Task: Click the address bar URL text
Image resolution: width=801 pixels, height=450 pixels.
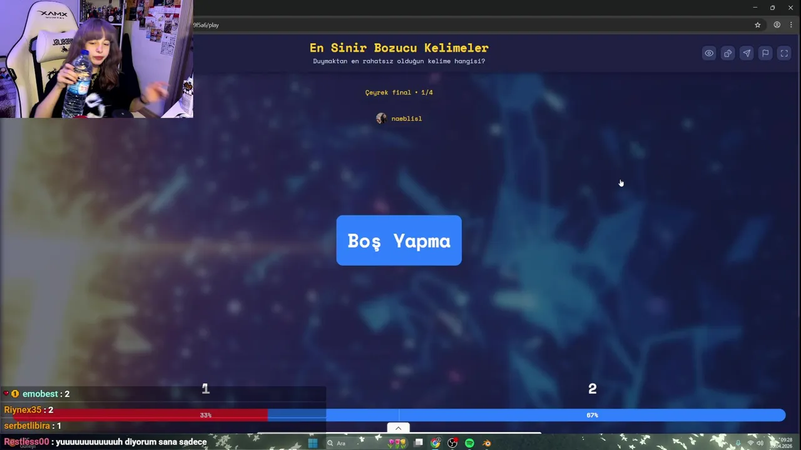Action: click(x=206, y=25)
